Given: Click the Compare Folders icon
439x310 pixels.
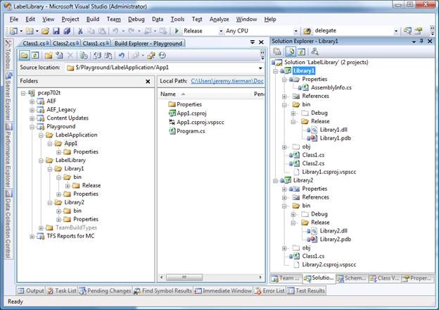Looking at the screenshot, I should click(x=151, y=55).
